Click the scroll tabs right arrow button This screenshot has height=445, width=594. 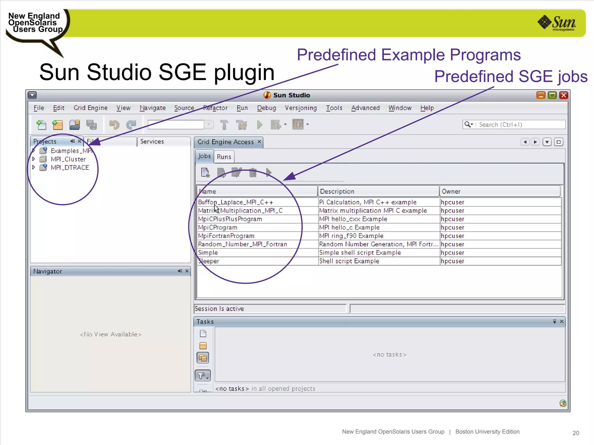[x=535, y=142]
